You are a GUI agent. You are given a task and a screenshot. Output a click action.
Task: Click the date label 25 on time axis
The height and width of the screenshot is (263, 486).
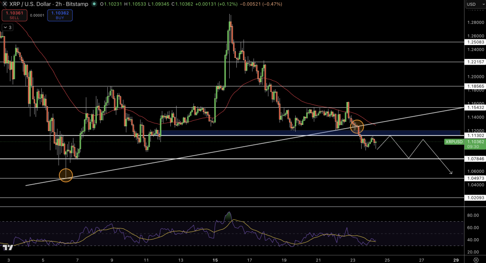pyautogui.click(x=387, y=260)
